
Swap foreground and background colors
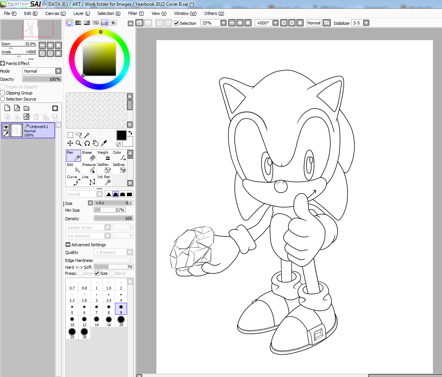130,133
